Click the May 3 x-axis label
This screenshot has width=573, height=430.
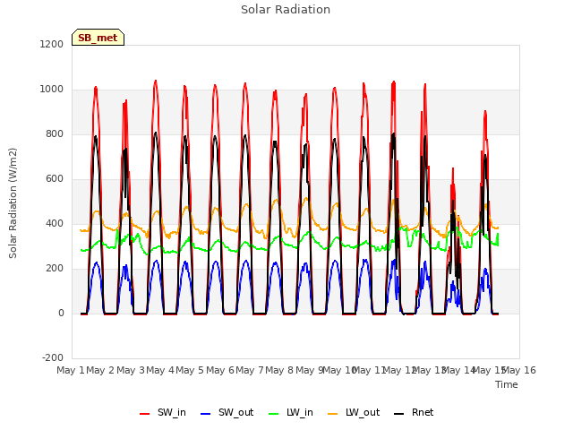coord(131,370)
